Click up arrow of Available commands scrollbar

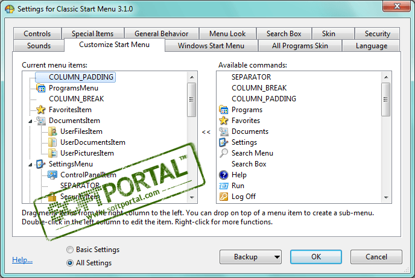pyautogui.click(x=386, y=77)
